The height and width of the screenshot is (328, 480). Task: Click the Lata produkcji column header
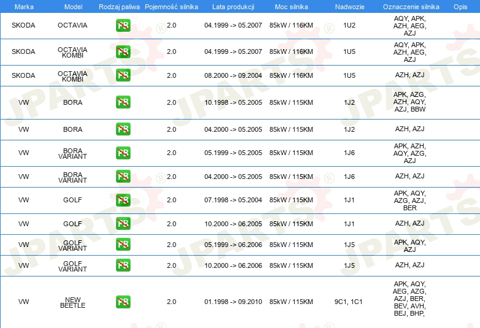(233, 7)
